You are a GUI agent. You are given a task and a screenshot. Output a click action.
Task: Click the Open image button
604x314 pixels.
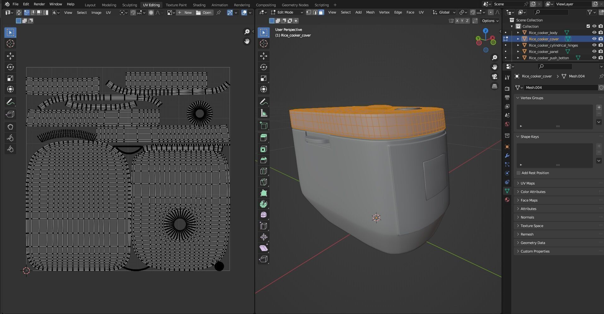pyautogui.click(x=204, y=13)
